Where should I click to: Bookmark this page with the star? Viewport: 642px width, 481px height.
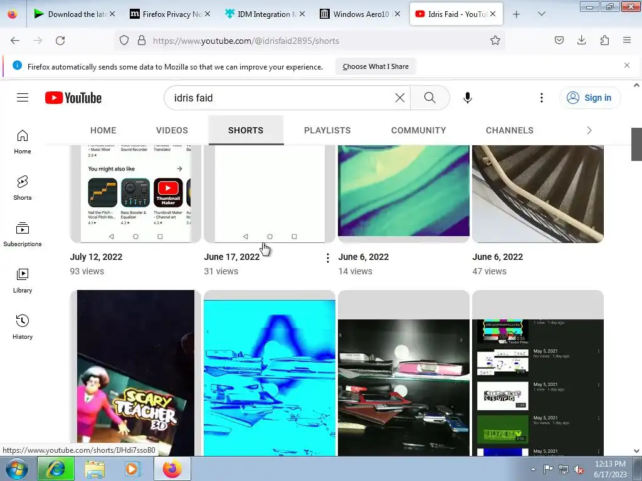pos(495,41)
